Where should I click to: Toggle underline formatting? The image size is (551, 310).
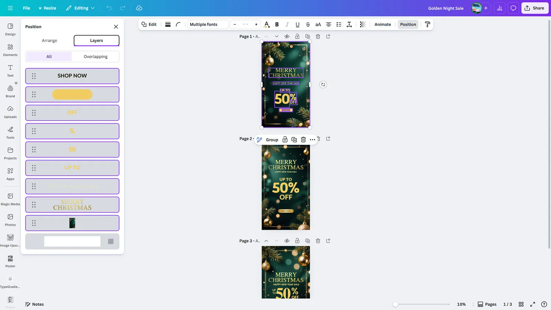pyautogui.click(x=298, y=24)
